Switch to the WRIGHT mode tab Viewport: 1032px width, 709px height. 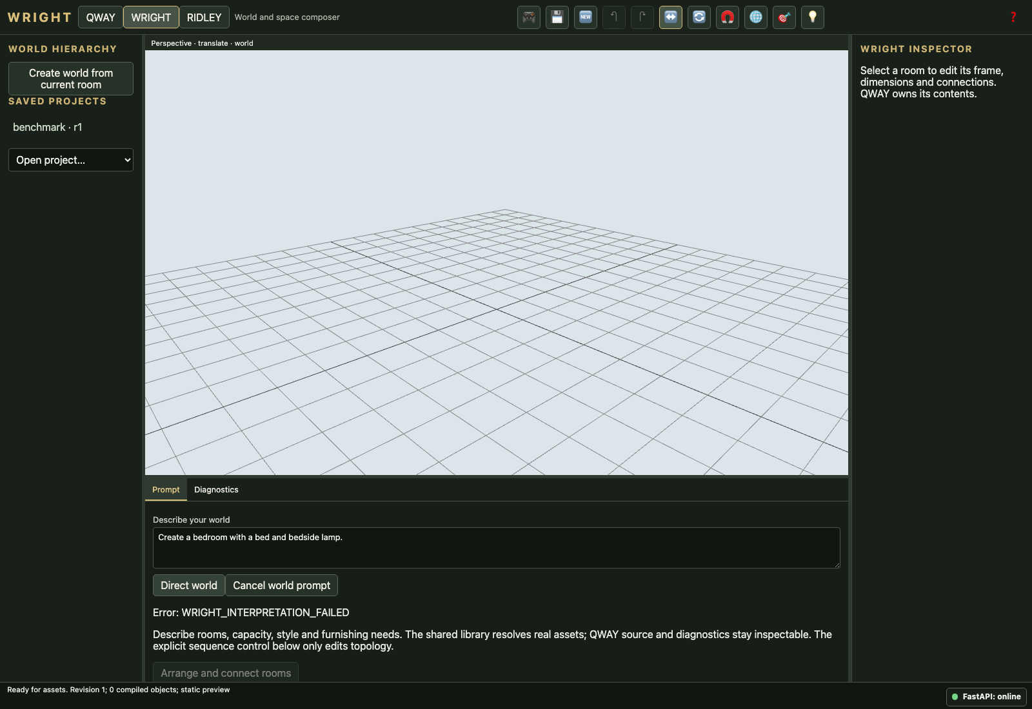(151, 17)
